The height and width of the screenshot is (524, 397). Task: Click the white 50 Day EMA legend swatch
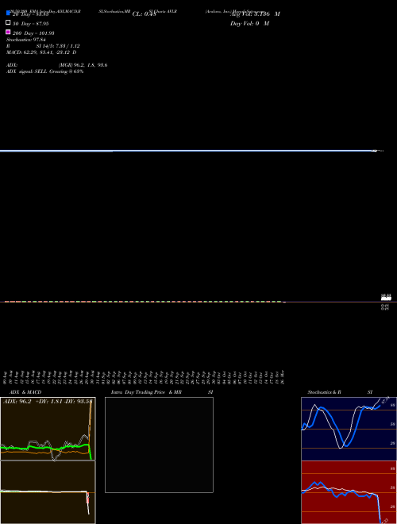pos(8,22)
